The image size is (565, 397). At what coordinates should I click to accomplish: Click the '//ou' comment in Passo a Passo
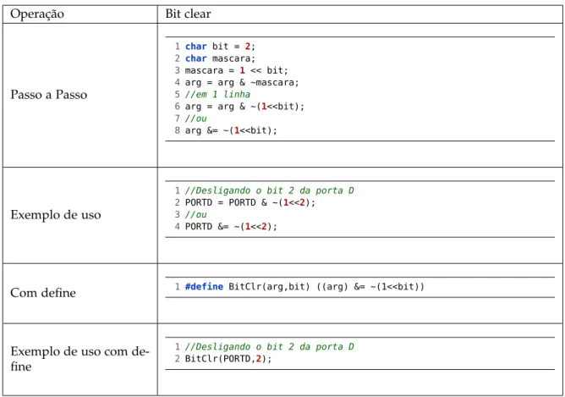(195, 119)
